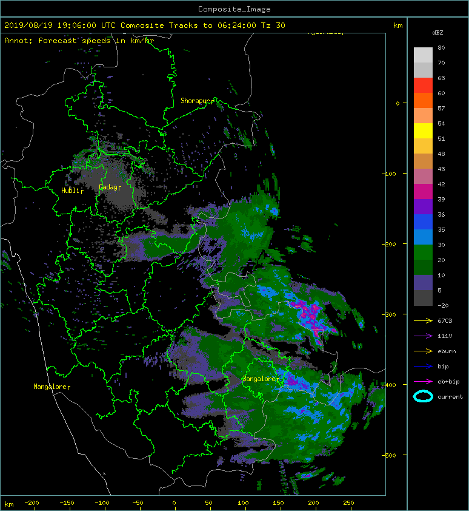This screenshot has width=469, height=511.
Task: Click the cyan ellipse beside 'current'
Action: click(x=423, y=396)
